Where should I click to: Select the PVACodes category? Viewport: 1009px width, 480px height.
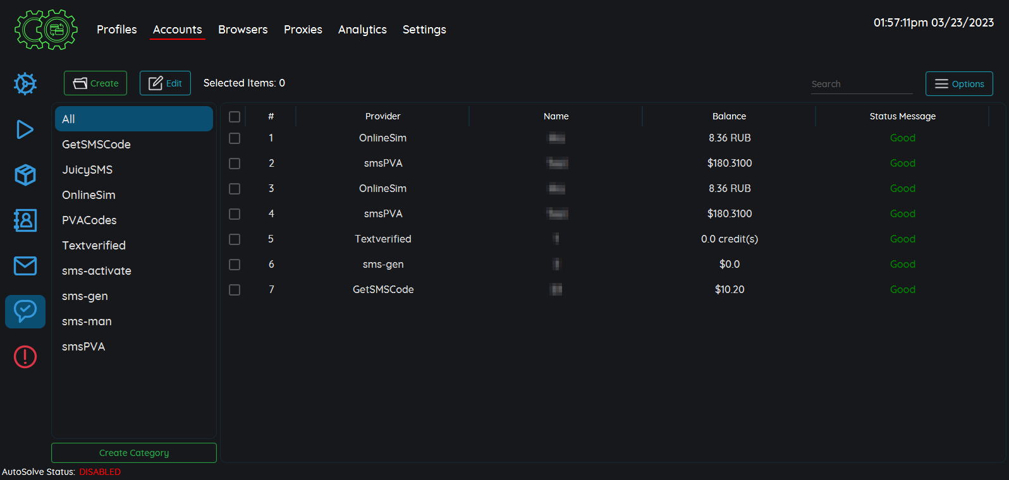pos(134,220)
